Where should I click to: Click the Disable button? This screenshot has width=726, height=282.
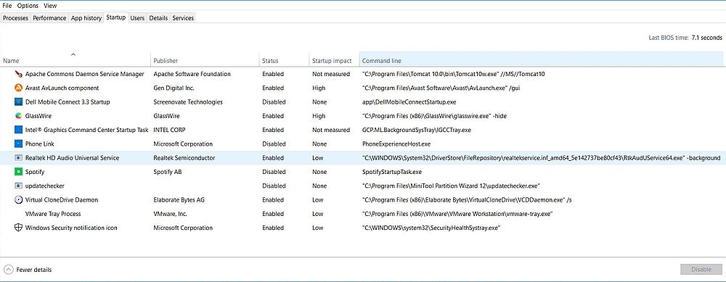pyautogui.click(x=701, y=270)
